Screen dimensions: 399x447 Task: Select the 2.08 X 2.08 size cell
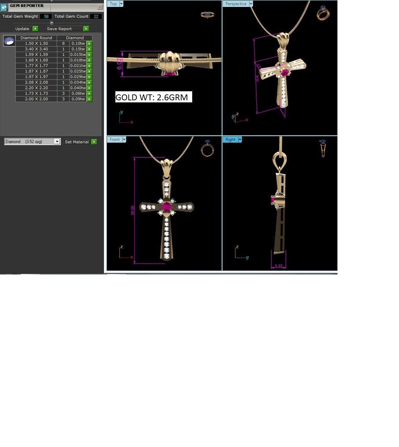tap(36, 82)
